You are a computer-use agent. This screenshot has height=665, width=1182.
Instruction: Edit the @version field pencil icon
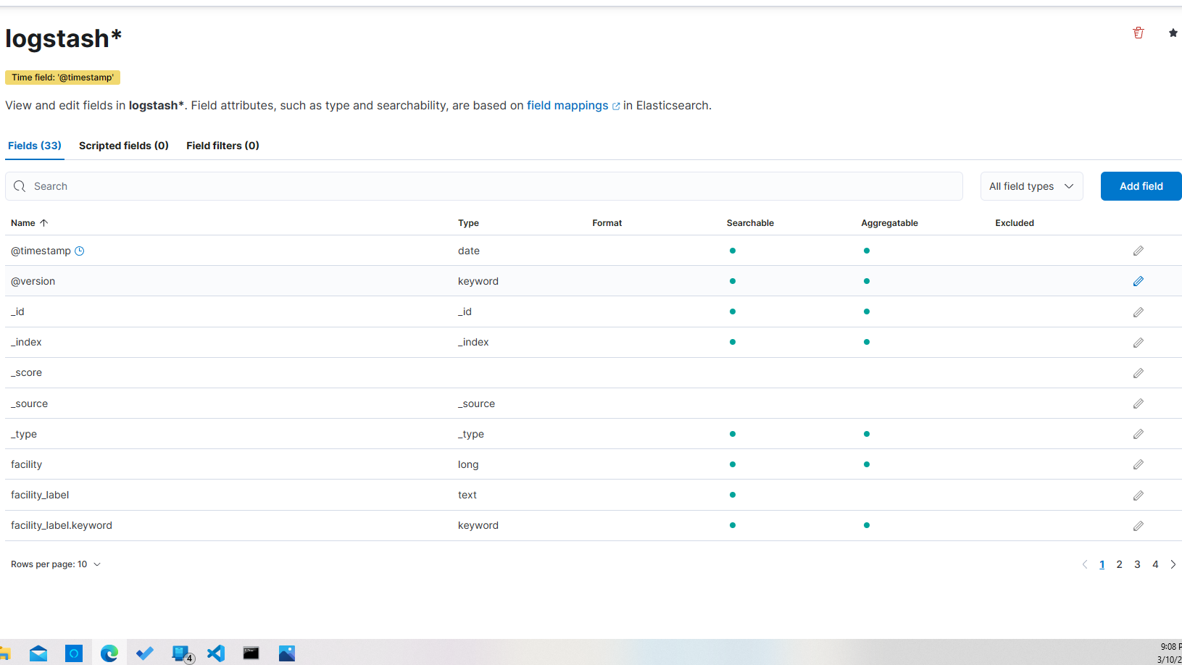(1138, 281)
